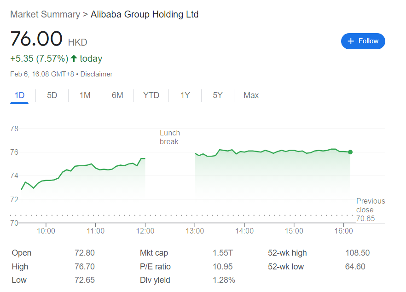
Task: Switch to the 5Y chart tab
Action: [x=218, y=95]
